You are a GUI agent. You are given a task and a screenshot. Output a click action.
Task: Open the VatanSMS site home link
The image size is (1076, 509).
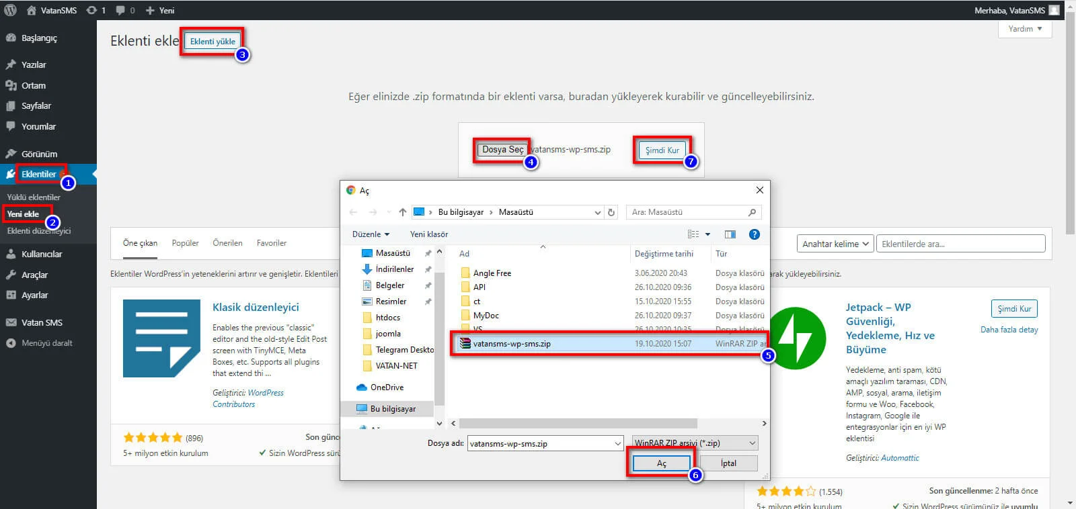[x=52, y=10]
